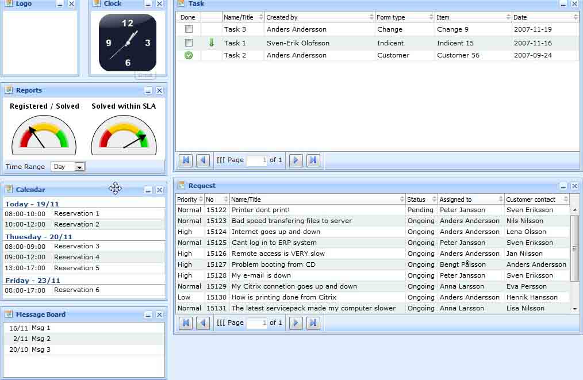Click the Friday - 23/11 calendar heading
Image resolution: width=583 pixels, height=380 pixels.
32,281
